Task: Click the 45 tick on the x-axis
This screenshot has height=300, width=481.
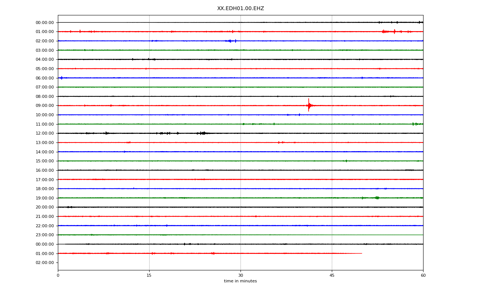Action: coord(332,276)
